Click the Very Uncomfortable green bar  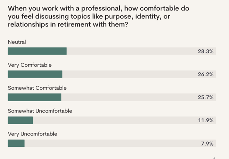click(16, 143)
